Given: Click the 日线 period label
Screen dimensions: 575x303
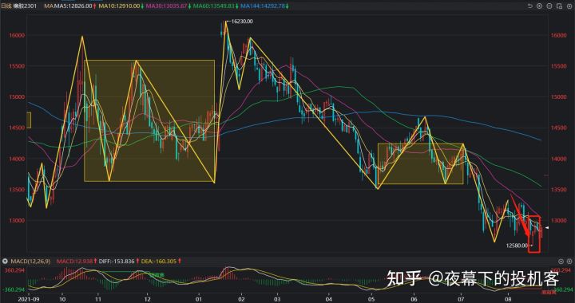Looking at the screenshot, I should pos(6,6).
